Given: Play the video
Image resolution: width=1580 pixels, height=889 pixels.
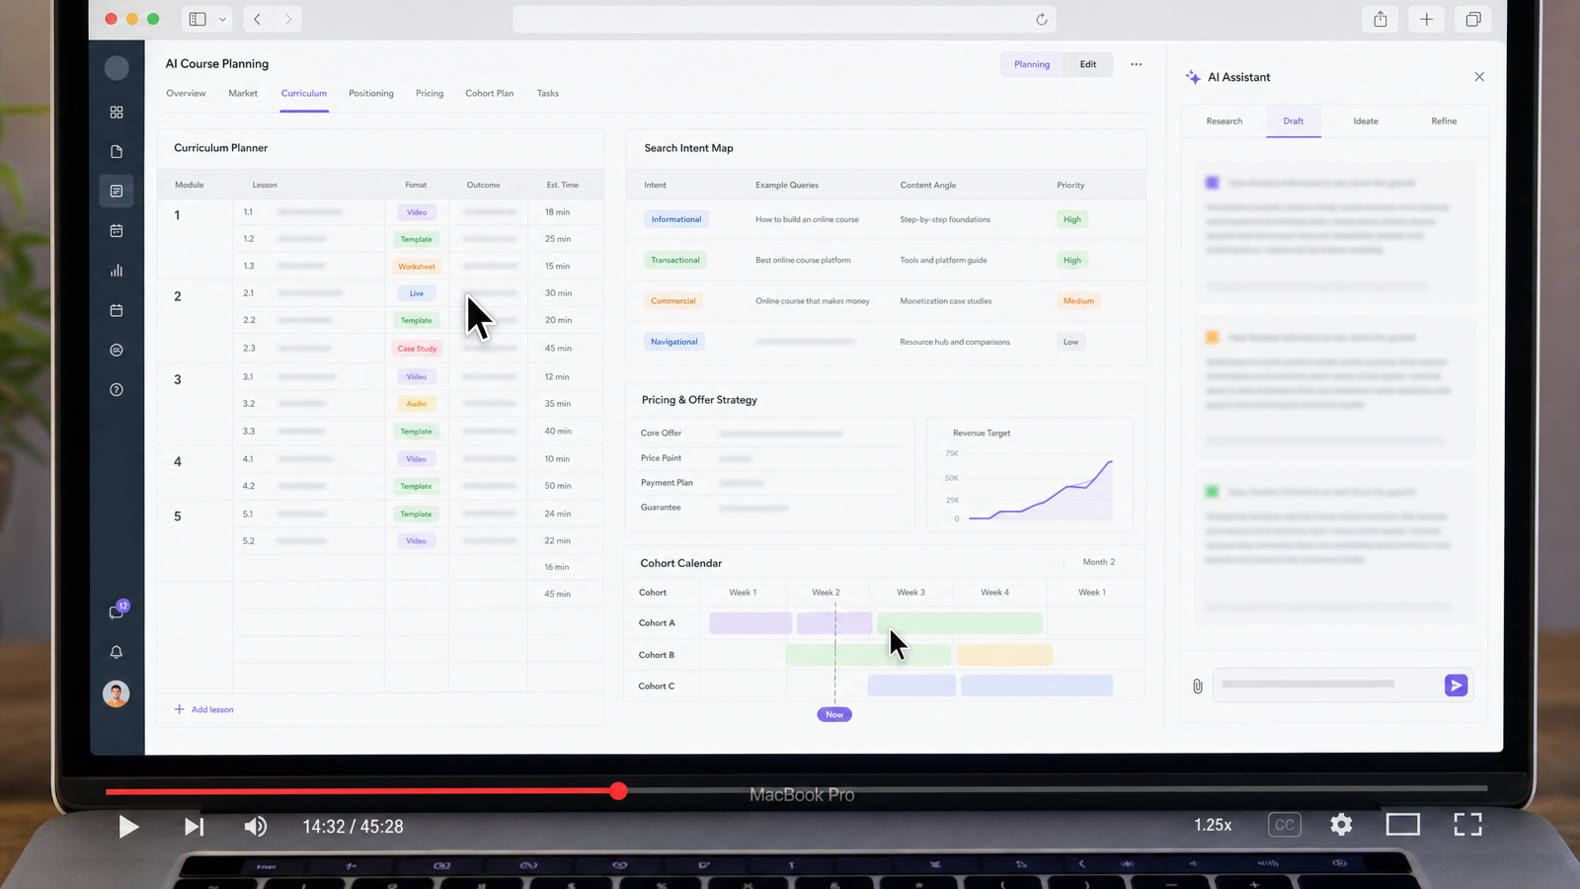Looking at the screenshot, I should tap(128, 827).
